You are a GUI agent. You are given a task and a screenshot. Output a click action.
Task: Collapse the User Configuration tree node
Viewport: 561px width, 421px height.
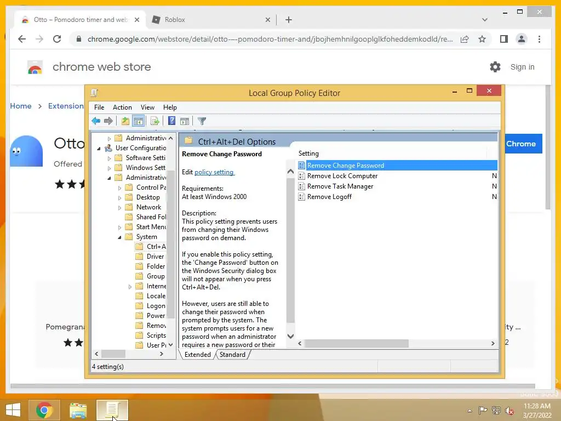[x=99, y=148]
